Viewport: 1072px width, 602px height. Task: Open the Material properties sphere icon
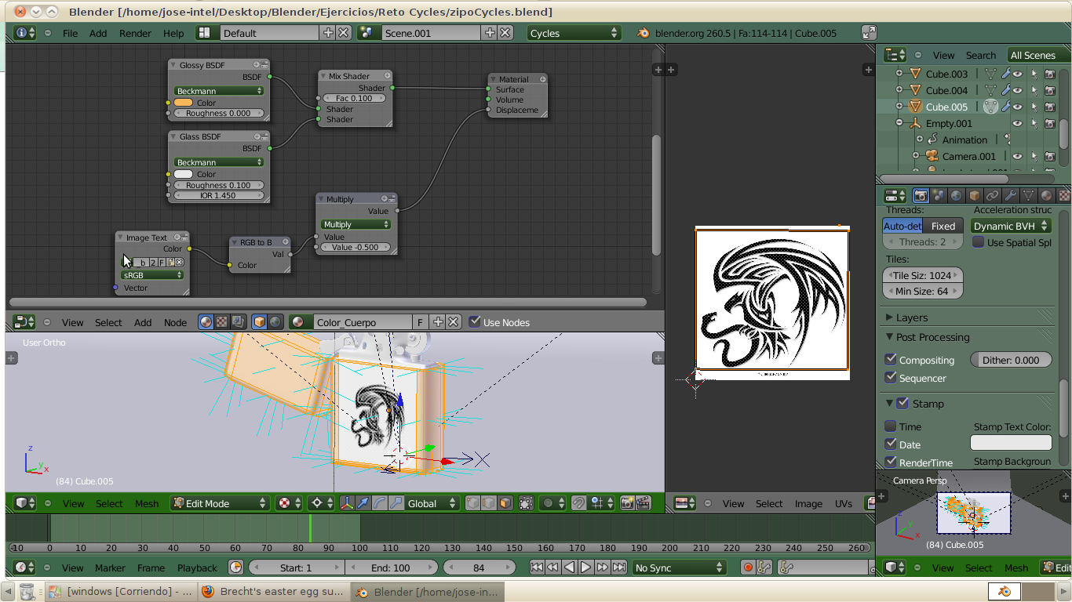(x=1046, y=196)
